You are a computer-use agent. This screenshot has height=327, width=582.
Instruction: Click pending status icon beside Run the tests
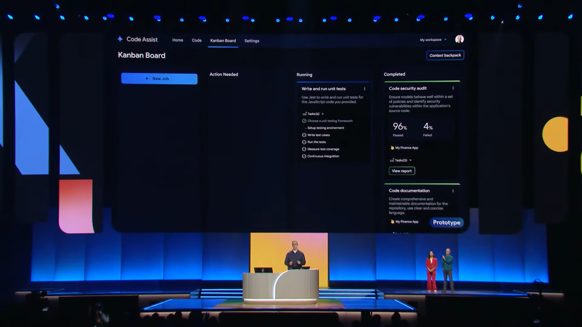(x=304, y=142)
